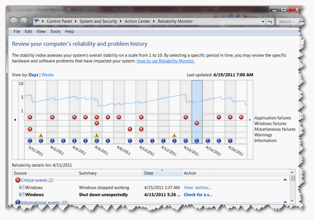Click the Warning triangle for 4/6/2011

pos(97,135)
